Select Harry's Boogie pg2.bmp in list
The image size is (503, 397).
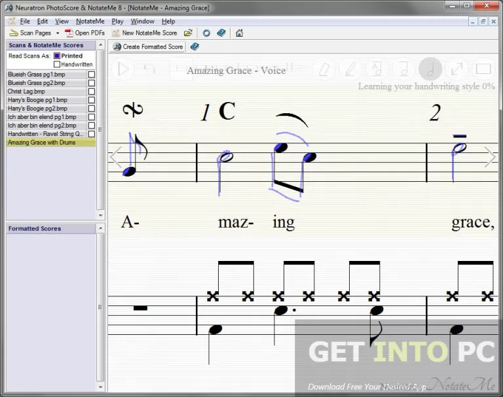(47, 109)
